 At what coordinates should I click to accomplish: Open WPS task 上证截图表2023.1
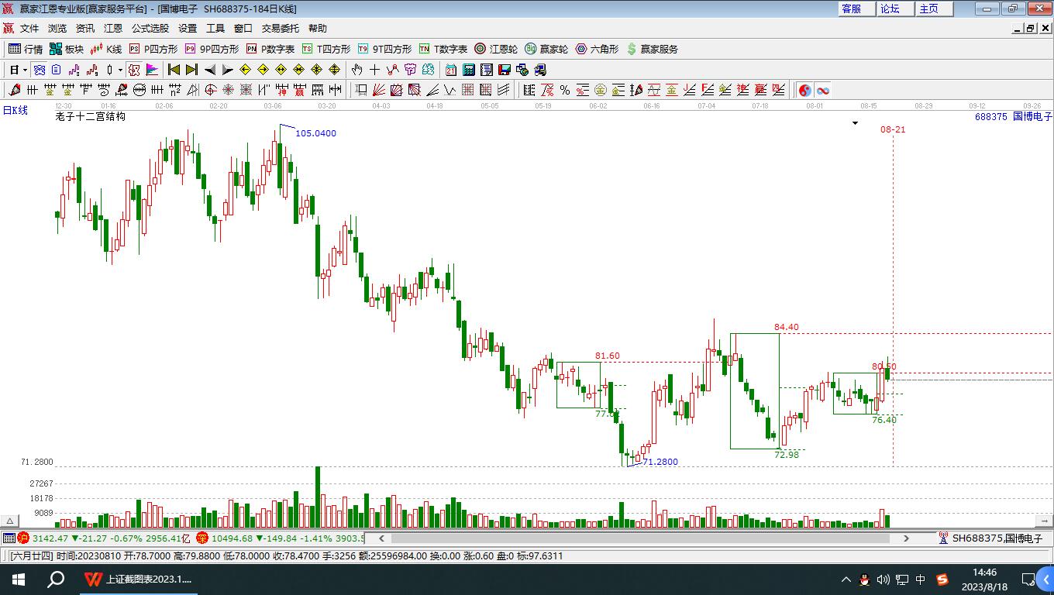(138, 579)
